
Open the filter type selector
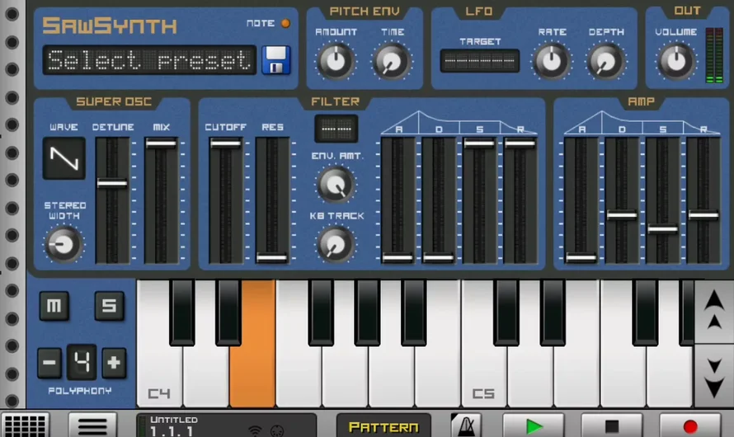(x=336, y=129)
